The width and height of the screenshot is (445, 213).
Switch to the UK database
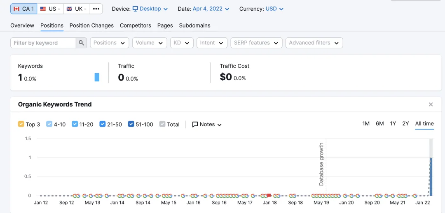pyautogui.click(x=77, y=9)
